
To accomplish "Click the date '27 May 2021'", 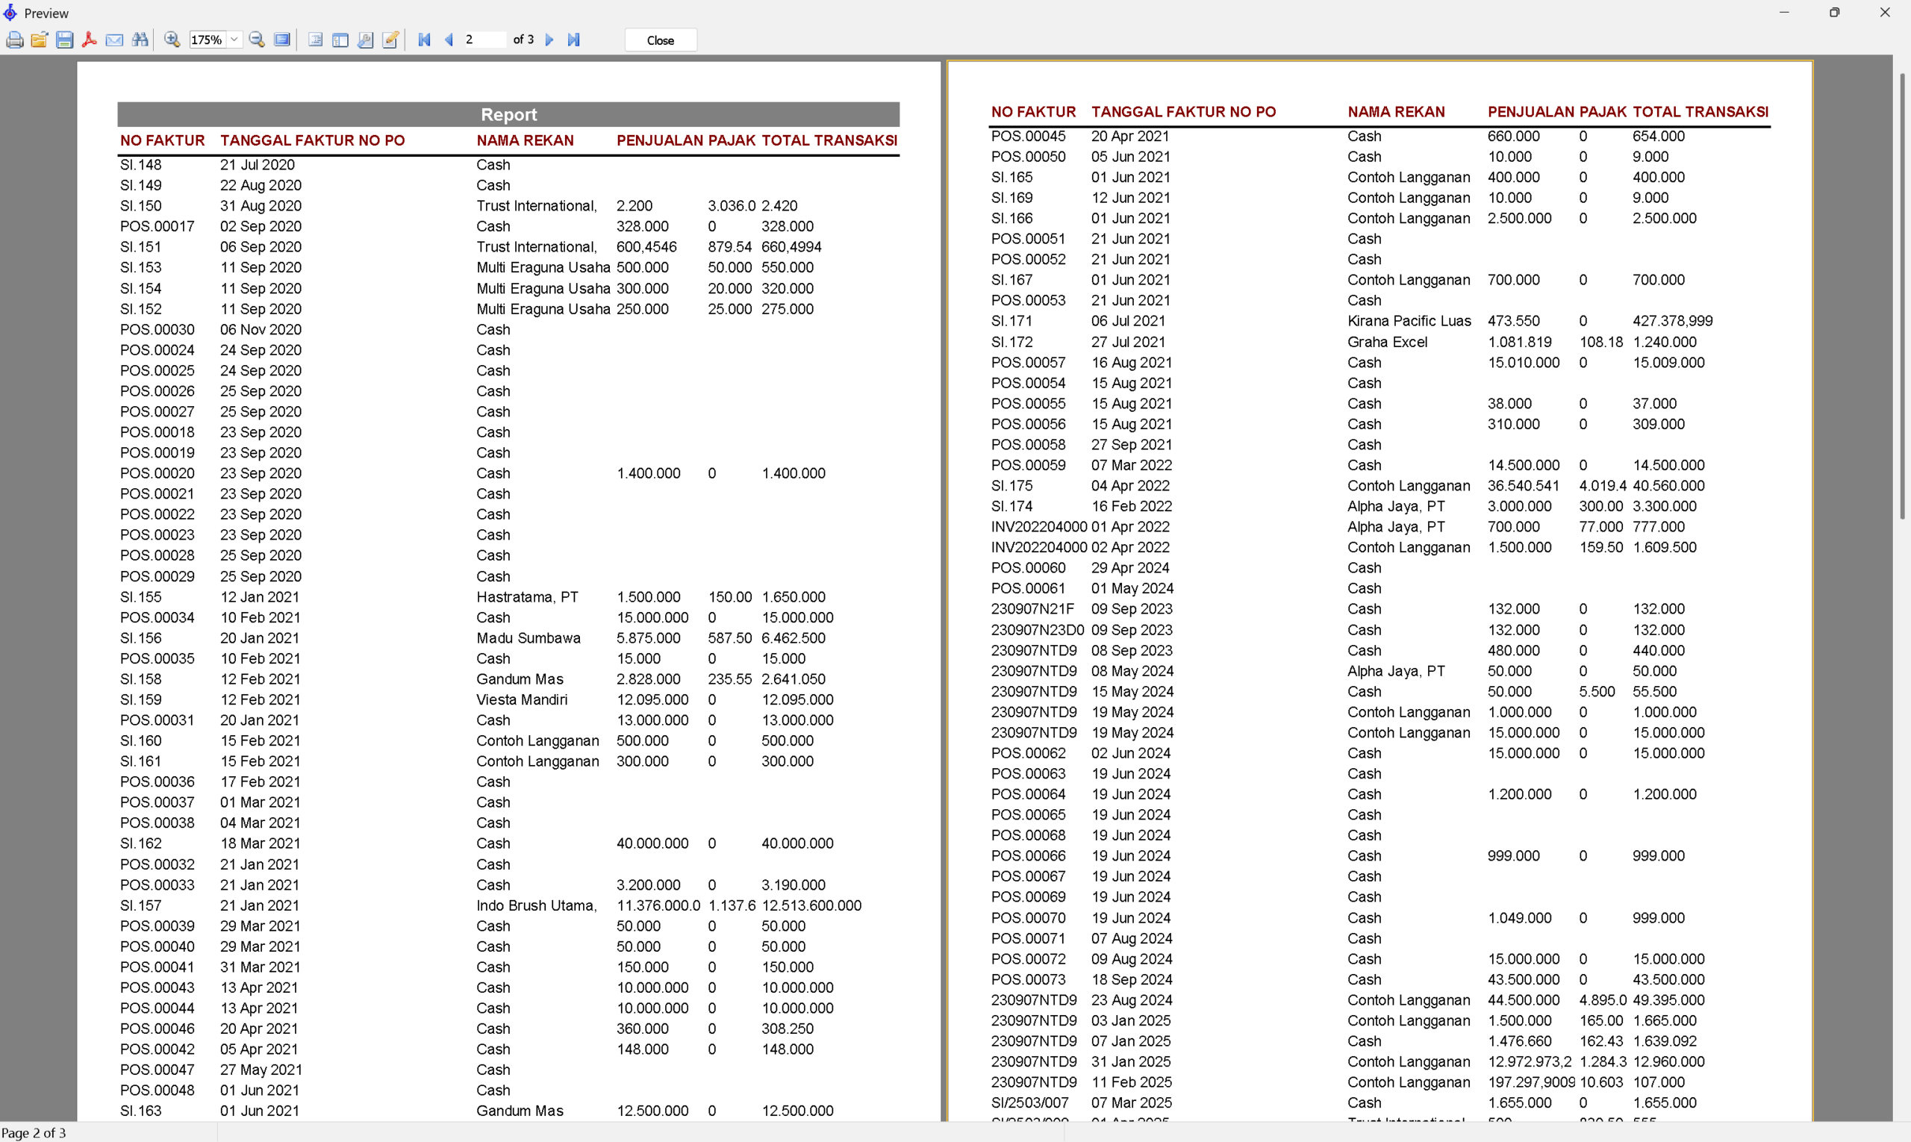I will coord(261,1070).
